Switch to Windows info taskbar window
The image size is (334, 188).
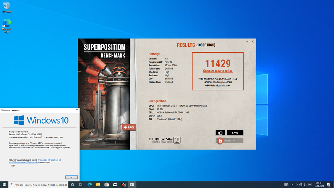click(x=132, y=185)
